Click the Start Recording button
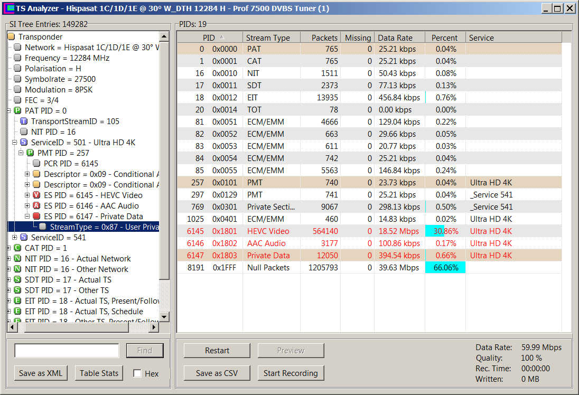Viewport: 579px width, 395px height. point(291,373)
